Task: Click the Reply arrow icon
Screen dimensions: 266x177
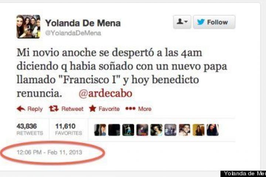Action: point(21,109)
